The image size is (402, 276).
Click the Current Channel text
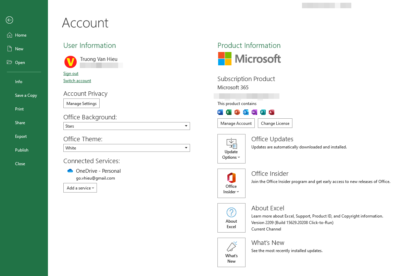click(x=266, y=229)
